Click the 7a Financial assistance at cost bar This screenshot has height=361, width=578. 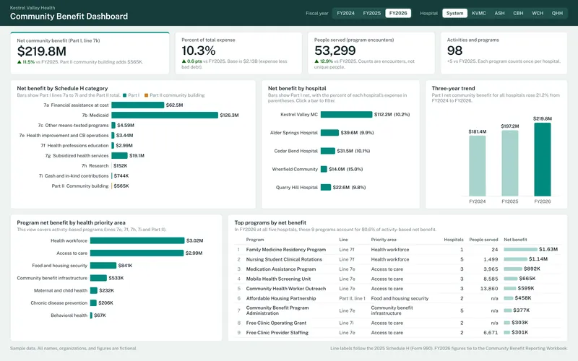[138, 105]
